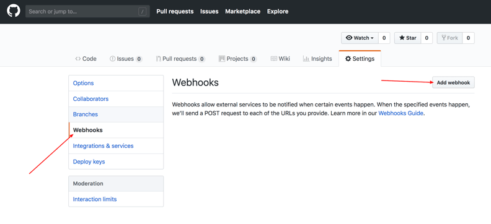Click the forks count next to Fork
This screenshot has width=491, height=224.
point(468,38)
